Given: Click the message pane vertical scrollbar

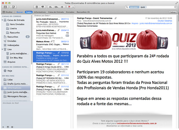Looking at the screenshot, I should tap(178, 31).
